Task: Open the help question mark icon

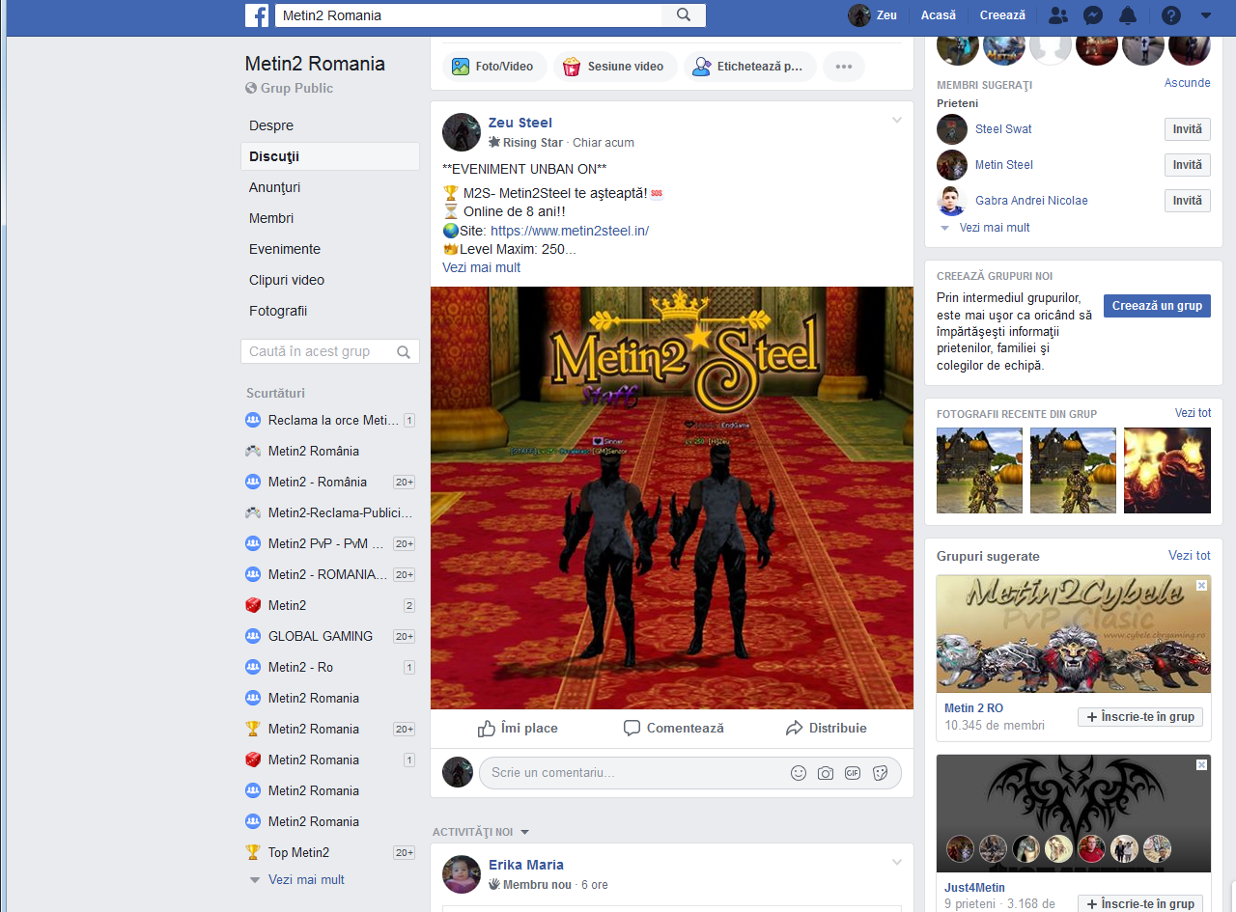Action: (x=1170, y=15)
